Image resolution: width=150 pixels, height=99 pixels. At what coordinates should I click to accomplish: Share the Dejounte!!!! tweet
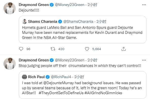tap(123, 49)
